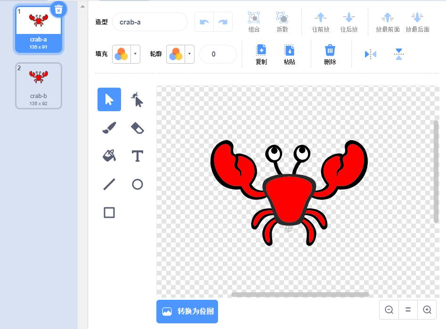Choose the Eraser tool
This screenshot has width=446, height=329.
(137, 128)
